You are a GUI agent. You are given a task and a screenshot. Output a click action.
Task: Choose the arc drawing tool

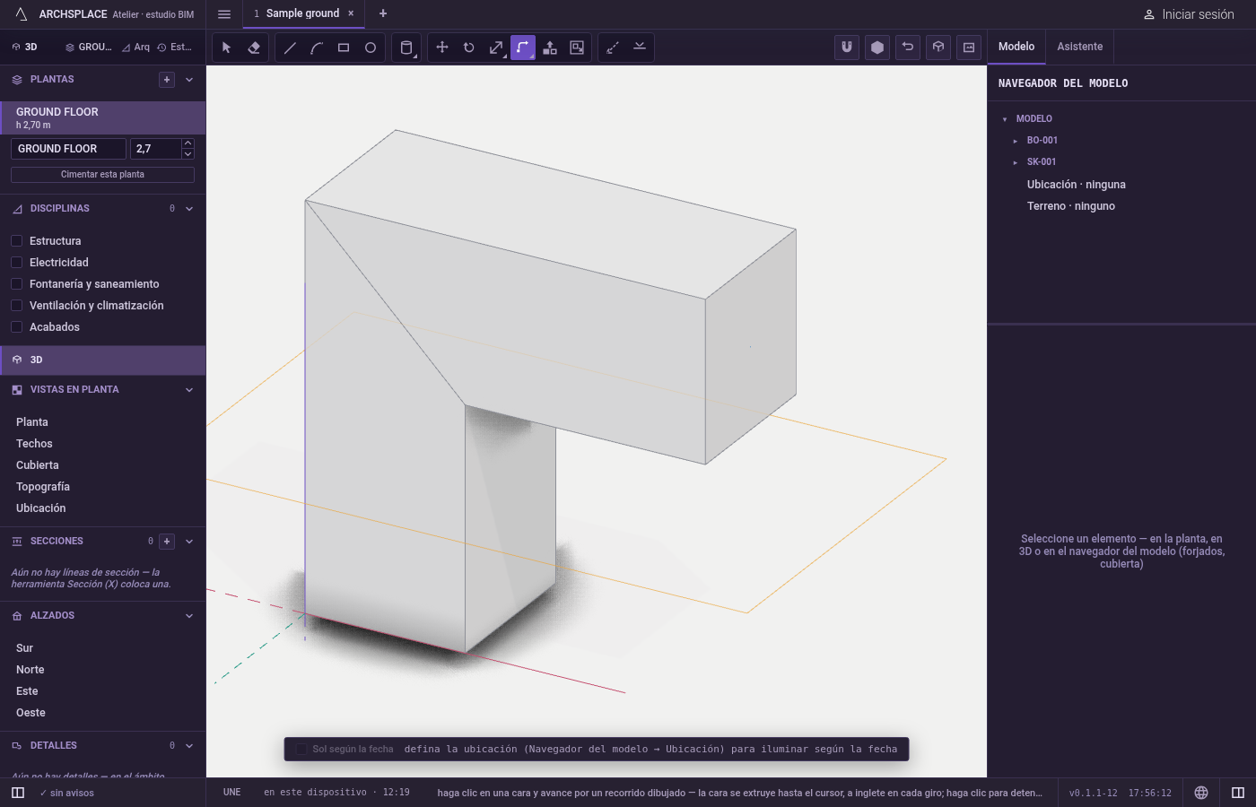click(317, 48)
